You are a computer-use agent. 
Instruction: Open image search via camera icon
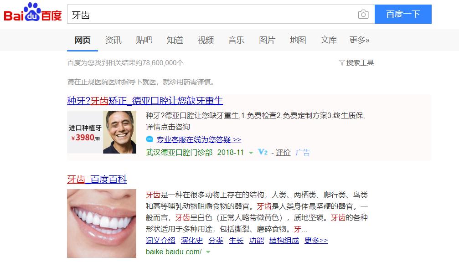coord(363,14)
